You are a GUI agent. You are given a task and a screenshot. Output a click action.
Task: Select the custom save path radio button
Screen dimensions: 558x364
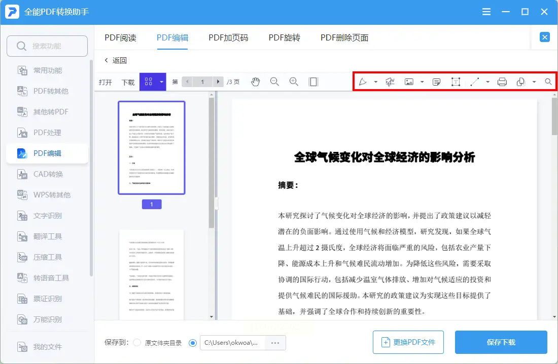(193, 343)
